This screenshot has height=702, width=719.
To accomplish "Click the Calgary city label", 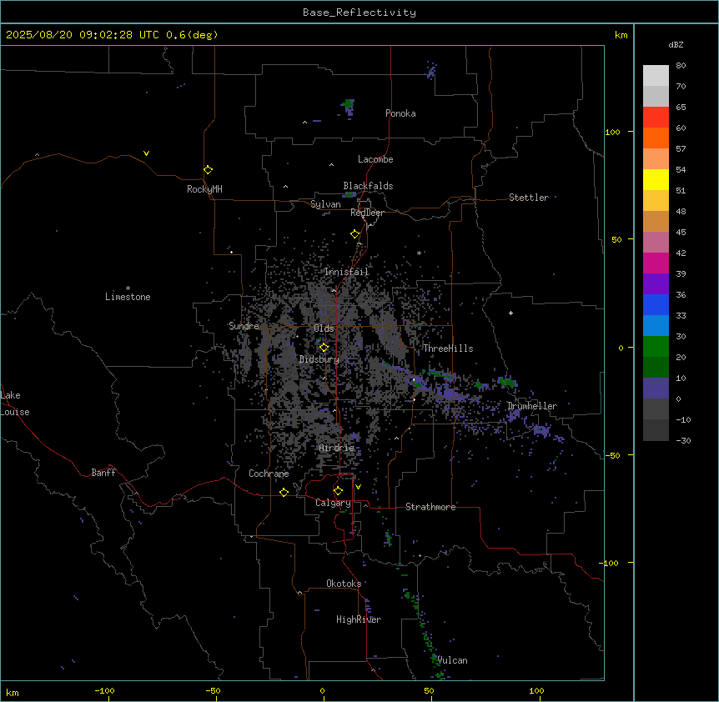I will [333, 503].
